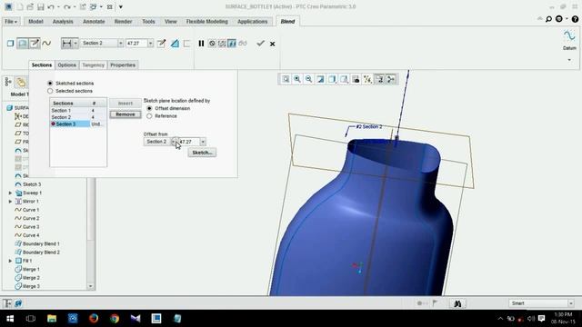Click the Refit view icon
Image resolution: width=582 pixels, height=327 pixels.
coord(286,79)
